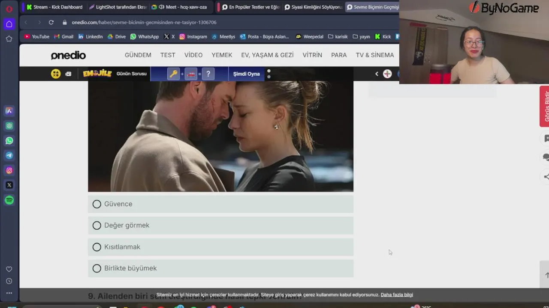Screen dimensions: 549x308
Task: Go back using the browser back arrow
Action: click(x=26, y=22)
